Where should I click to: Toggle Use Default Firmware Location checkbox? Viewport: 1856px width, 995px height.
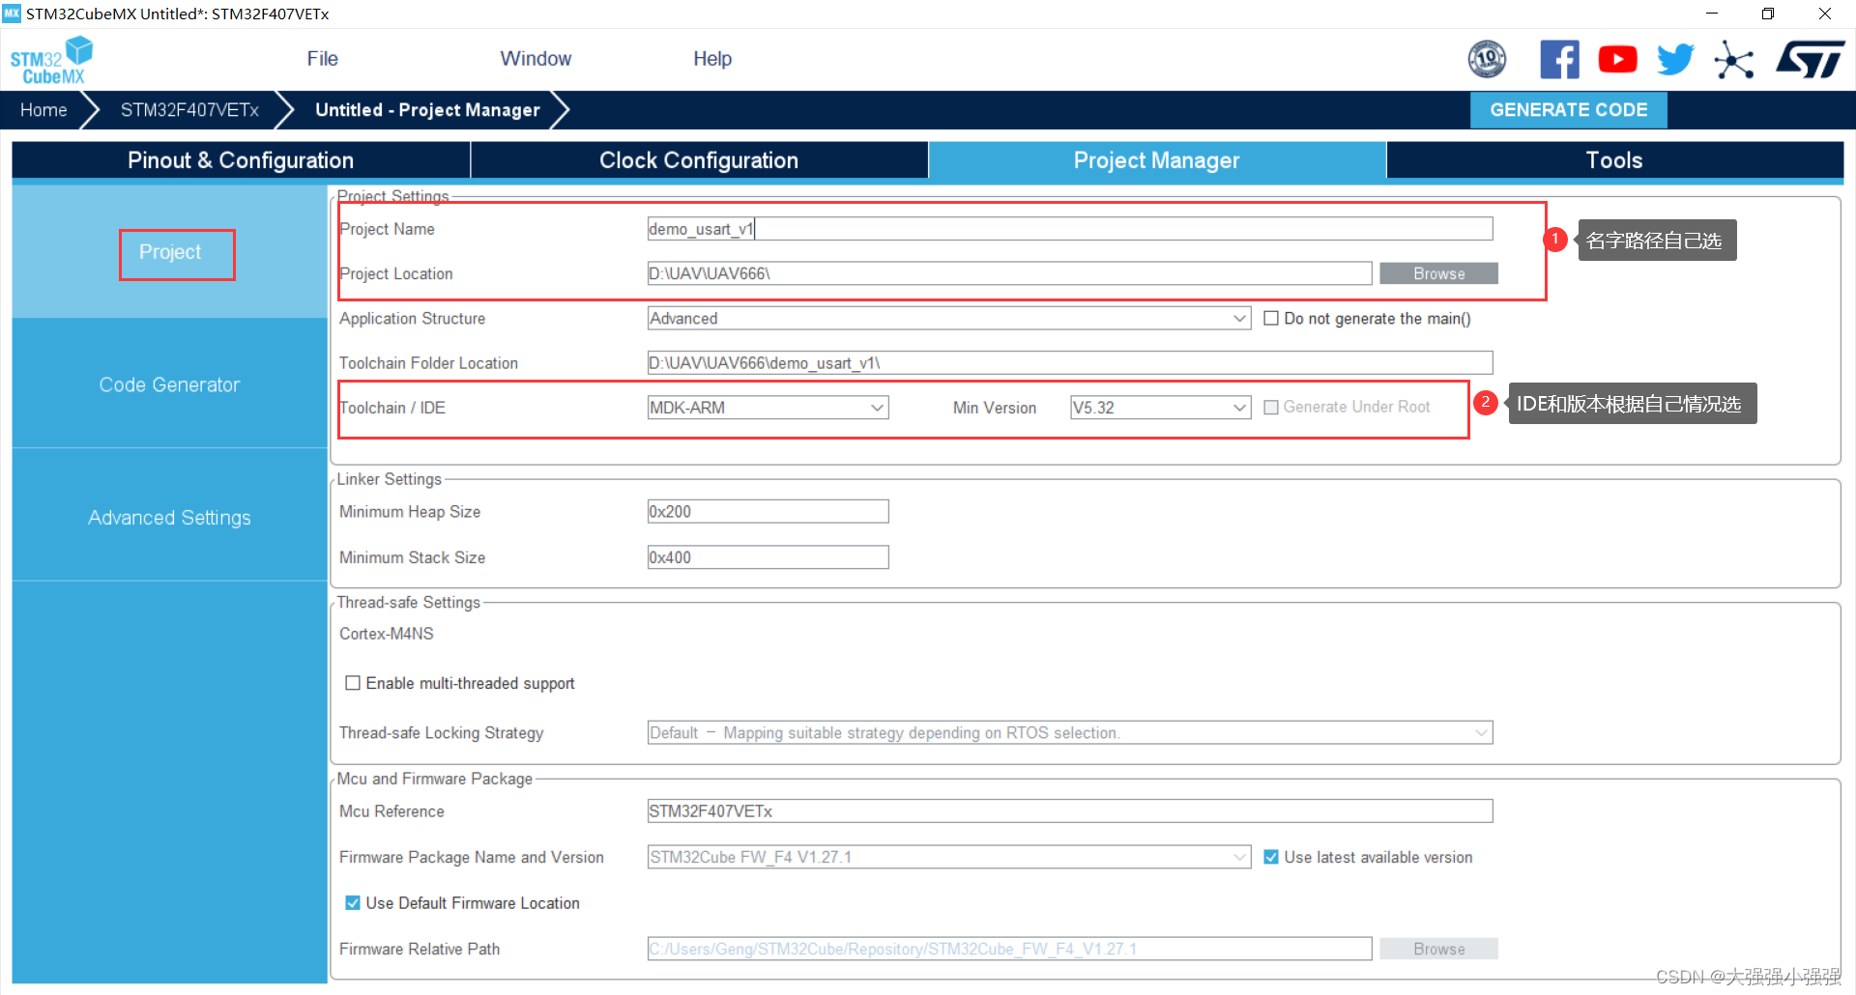click(353, 903)
